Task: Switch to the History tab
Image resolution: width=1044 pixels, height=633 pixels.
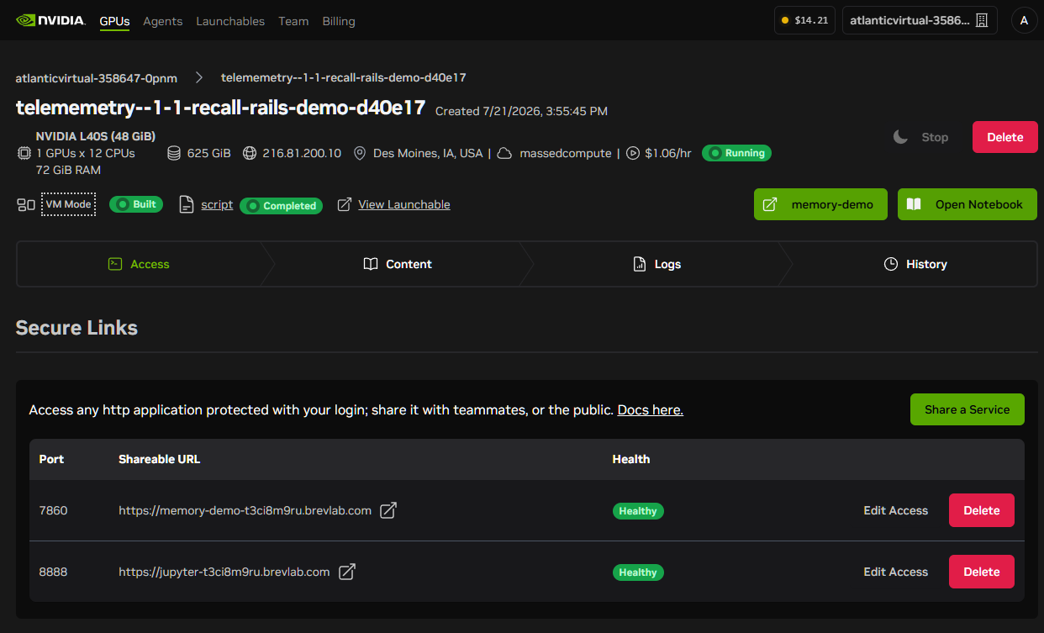Action: click(x=915, y=264)
